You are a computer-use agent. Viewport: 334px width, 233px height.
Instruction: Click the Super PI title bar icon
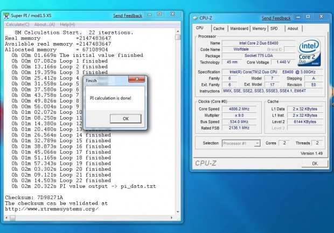point(6,16)
